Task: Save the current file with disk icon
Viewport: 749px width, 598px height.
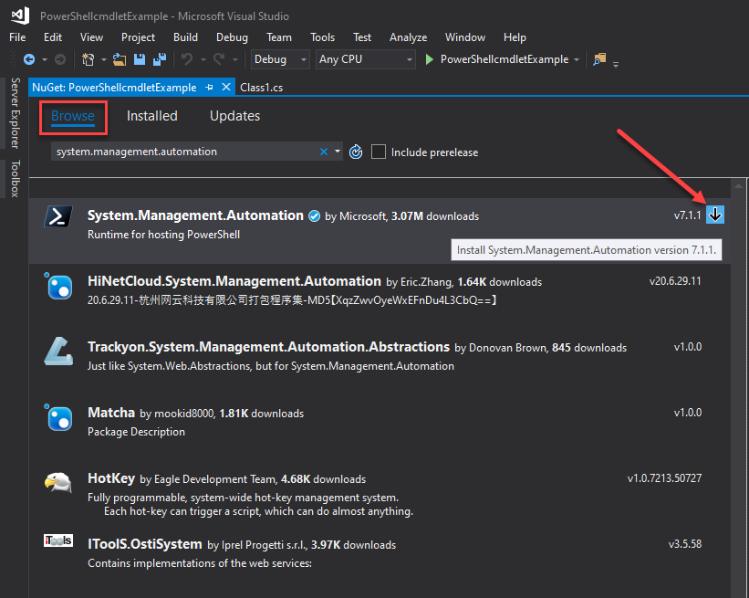Action: (139, 59)
